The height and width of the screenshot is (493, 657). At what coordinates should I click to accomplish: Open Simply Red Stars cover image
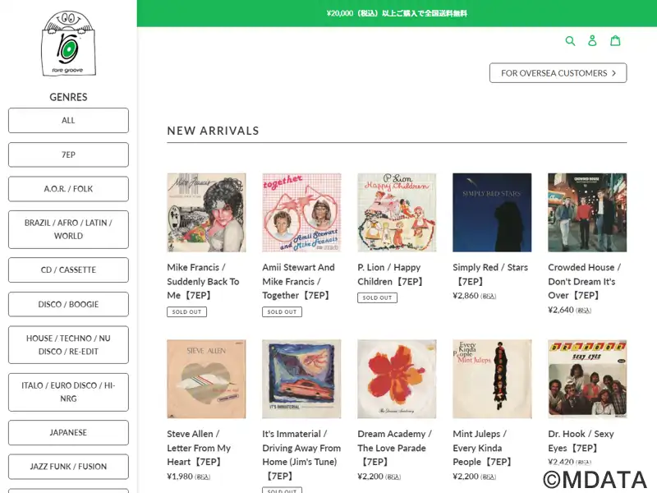492,212
